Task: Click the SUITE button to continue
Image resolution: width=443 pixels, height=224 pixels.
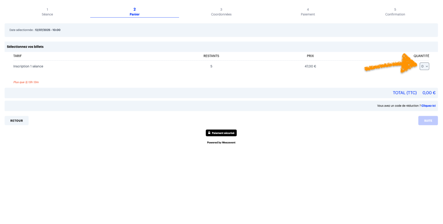Action: pyautogui.click(x=428, y=121)
